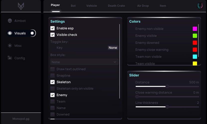Click the Settings panel vertical scrollbar
The height and width of the screenshot is (124, 207).
tap(120, 61)
